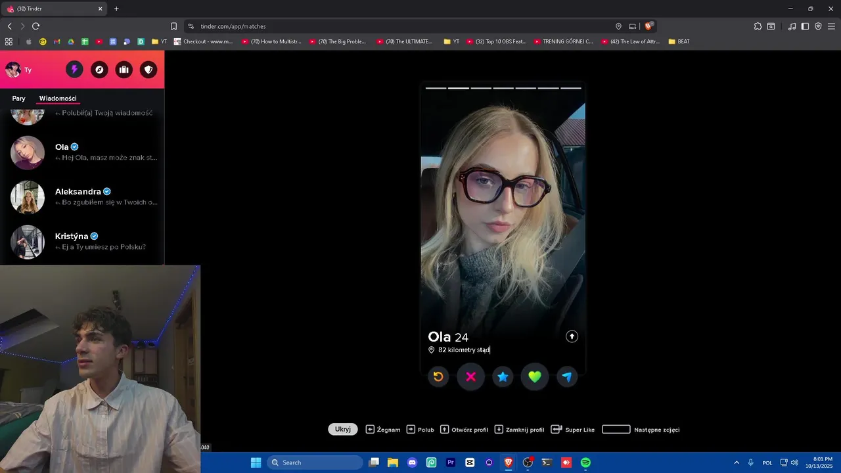Screen dimensions: 841x473
Task: Open conversation with Aleksandra
Action: click(82, 197)
